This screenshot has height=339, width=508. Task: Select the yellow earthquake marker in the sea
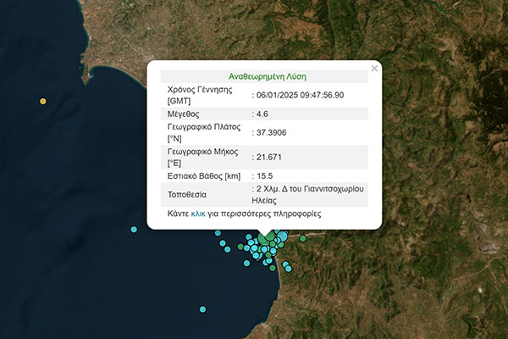(x=43, y=102)
